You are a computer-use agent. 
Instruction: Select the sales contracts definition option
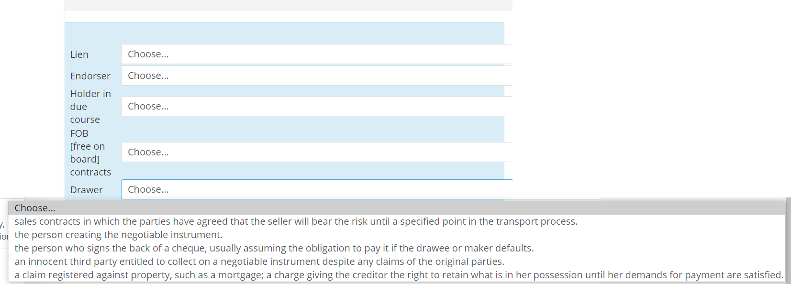[296, 221]
